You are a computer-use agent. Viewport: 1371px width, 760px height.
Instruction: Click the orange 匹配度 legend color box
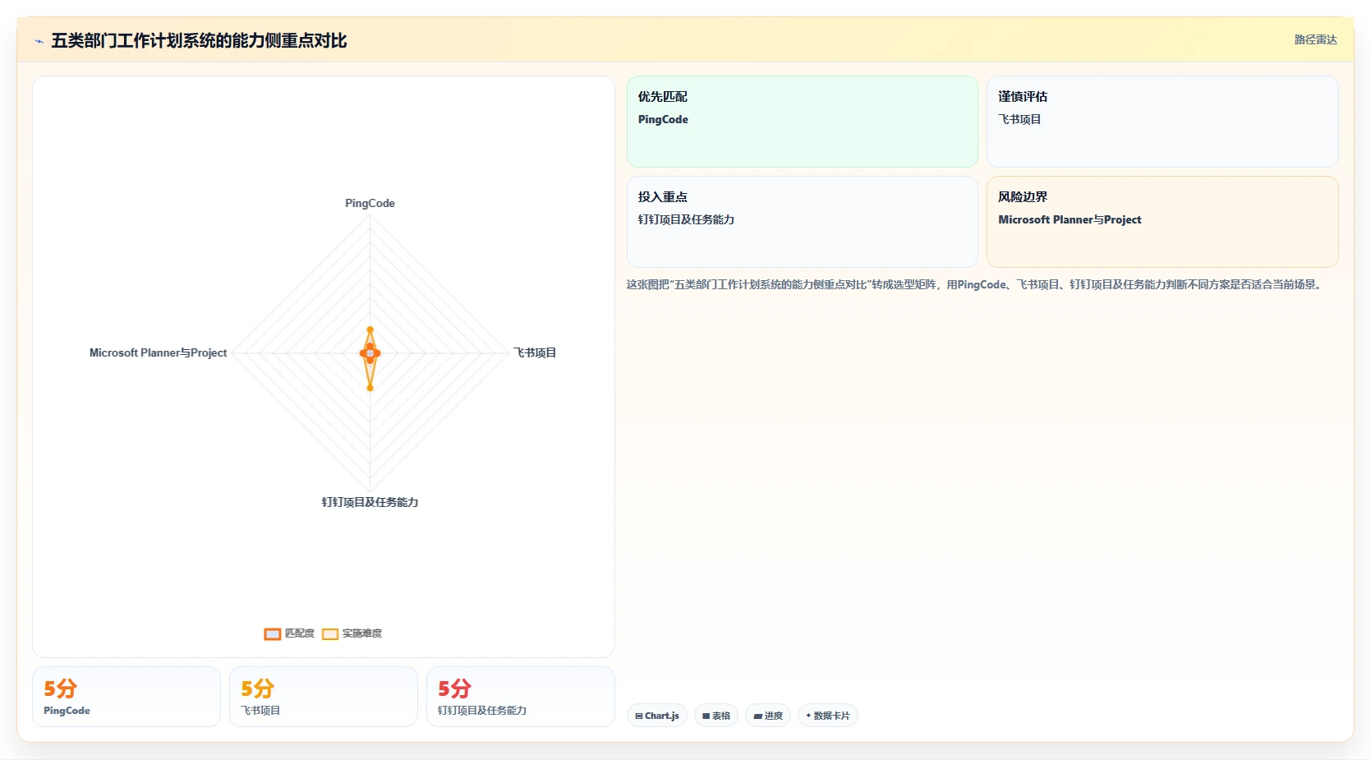click(273, 633)
